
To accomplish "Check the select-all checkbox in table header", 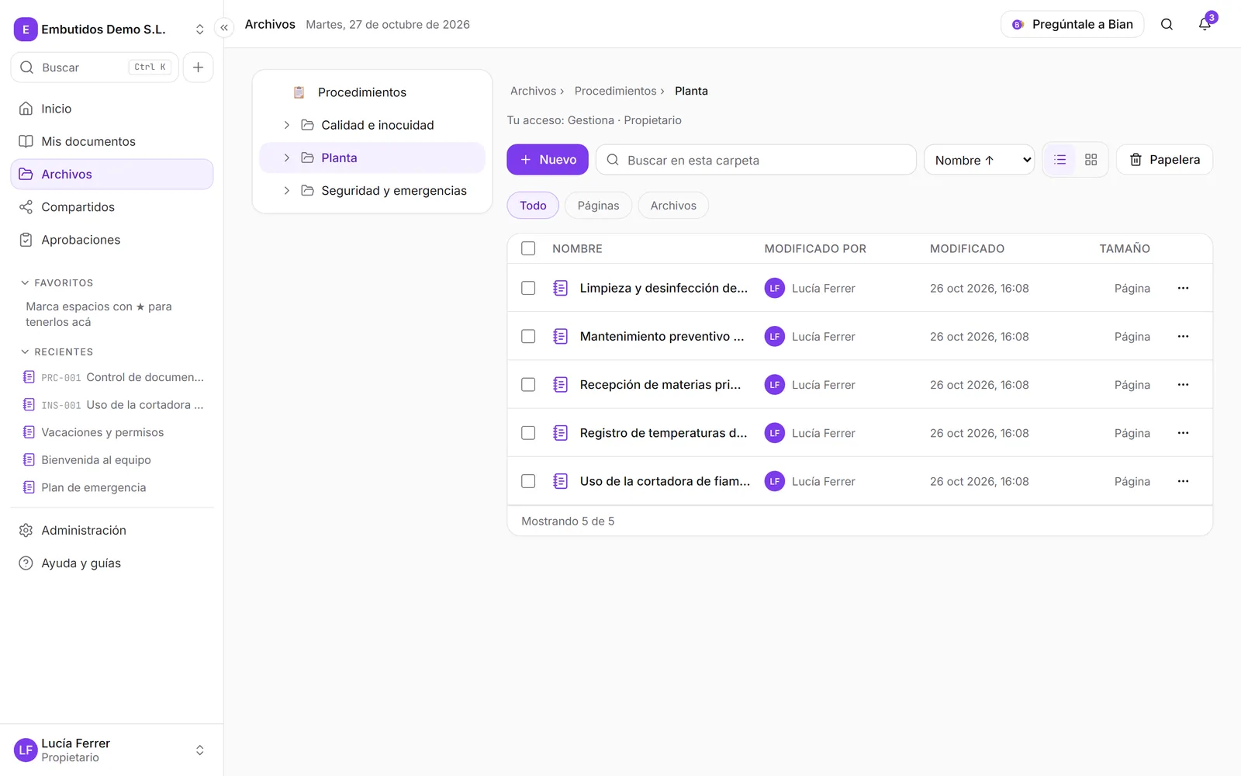I will [x=528, y=248].
